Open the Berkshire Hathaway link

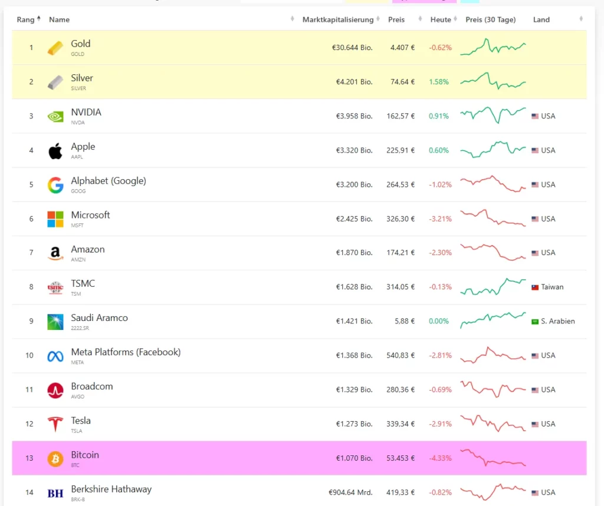[111, 489]
